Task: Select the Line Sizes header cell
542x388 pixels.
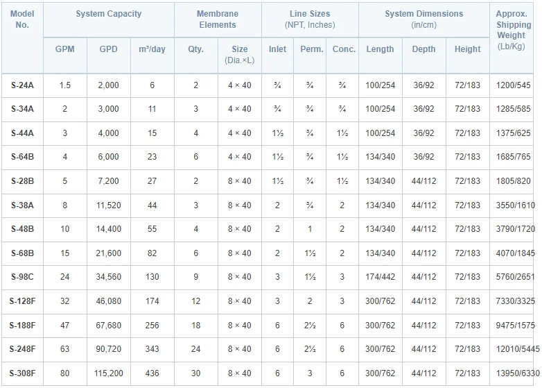Action: click(310, 19)
